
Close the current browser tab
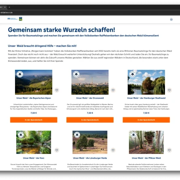5,7
